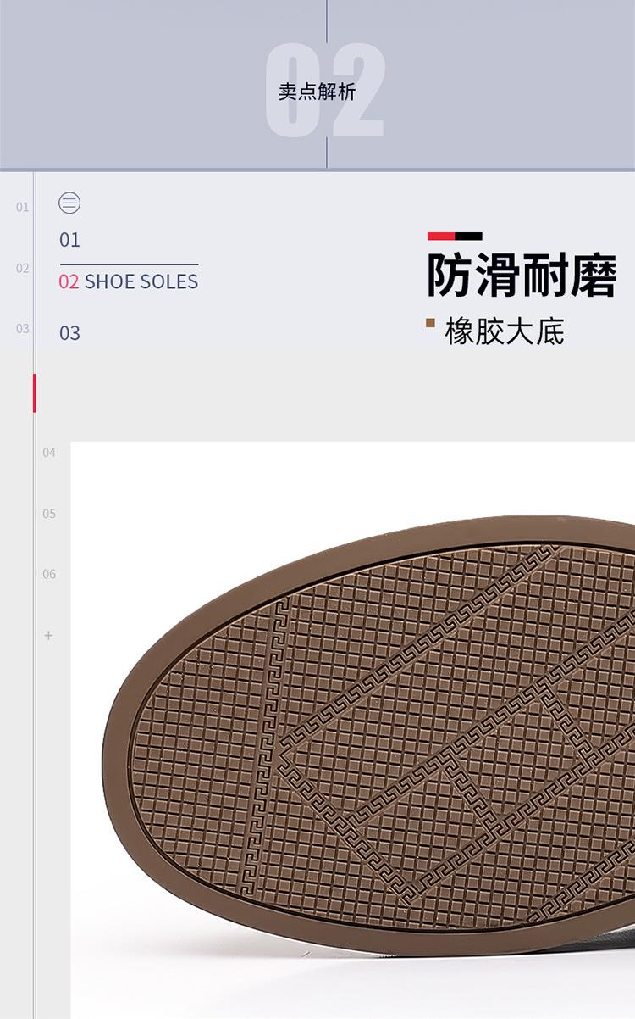Click the divider line above 02 SHOE SOLES
Viewport: 635px width, 1019px height.
tap(129, 265)
